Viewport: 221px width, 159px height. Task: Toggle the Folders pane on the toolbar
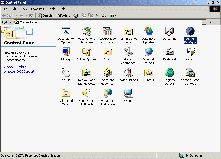pyautogui.click(x=63, y=15)
